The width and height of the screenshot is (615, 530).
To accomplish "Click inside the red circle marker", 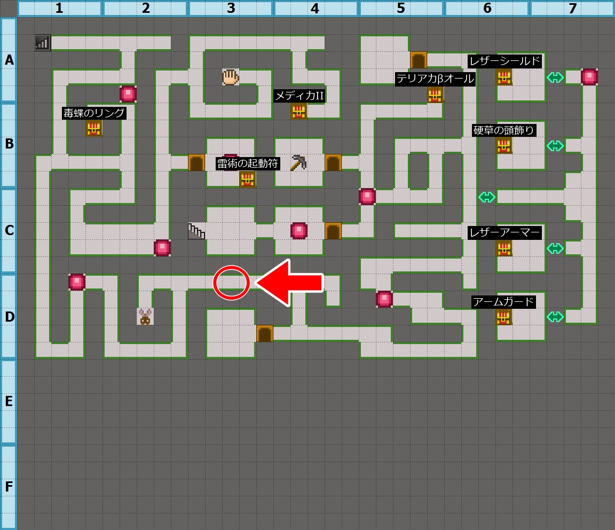I will coord(231,283).
